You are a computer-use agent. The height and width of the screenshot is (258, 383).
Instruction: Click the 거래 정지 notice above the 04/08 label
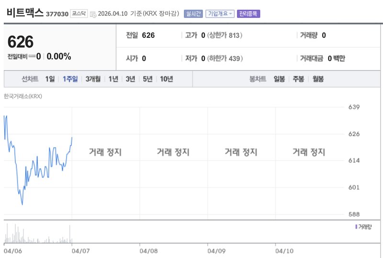173,152
